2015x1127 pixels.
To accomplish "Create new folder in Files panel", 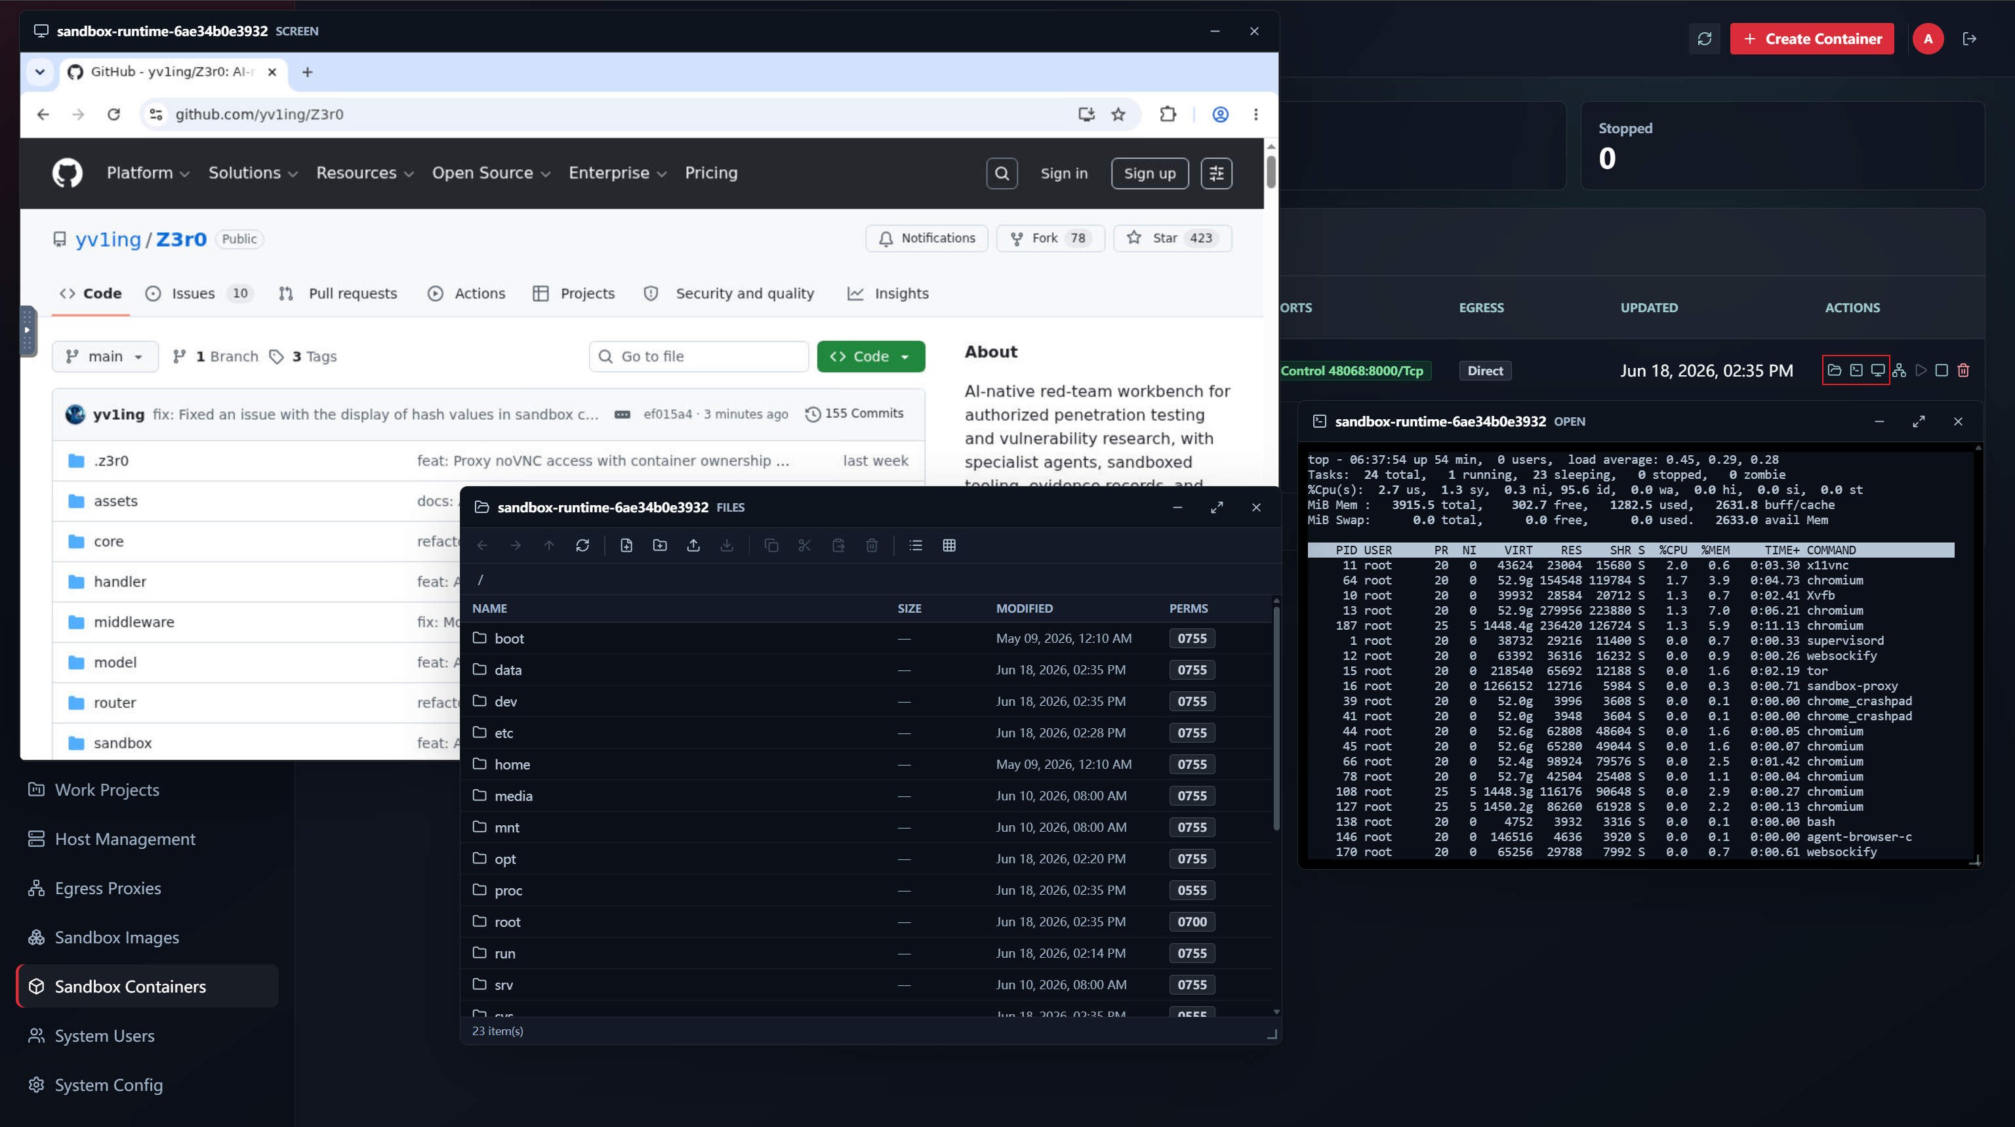I will [x=661, y=546].
